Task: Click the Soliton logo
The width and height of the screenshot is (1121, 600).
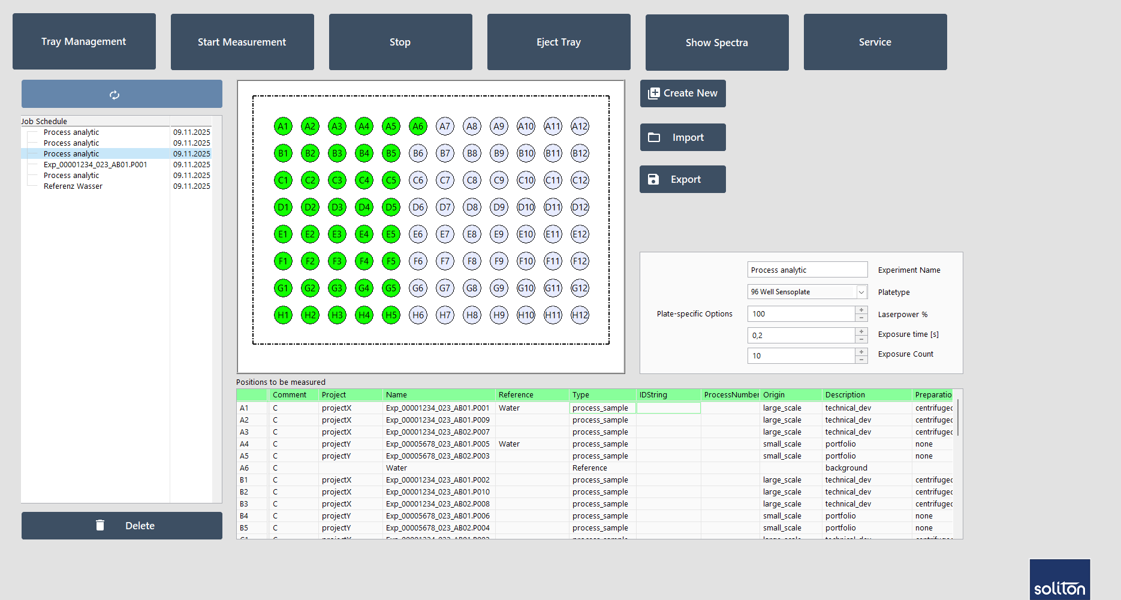Action: point(1059,580)
